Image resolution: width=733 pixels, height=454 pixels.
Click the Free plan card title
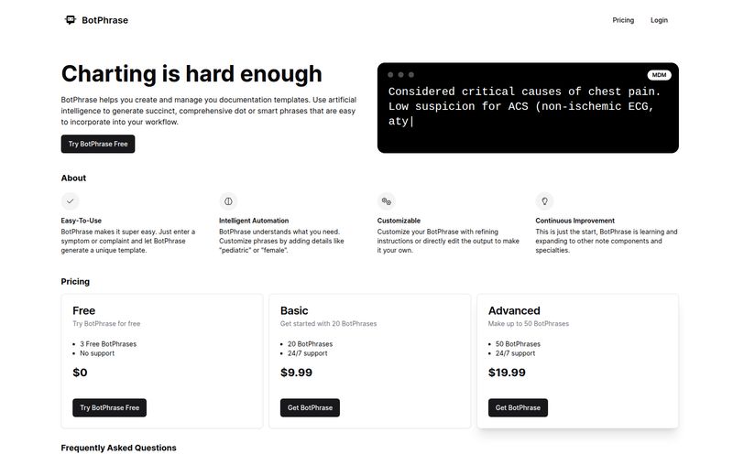(83, 310)
